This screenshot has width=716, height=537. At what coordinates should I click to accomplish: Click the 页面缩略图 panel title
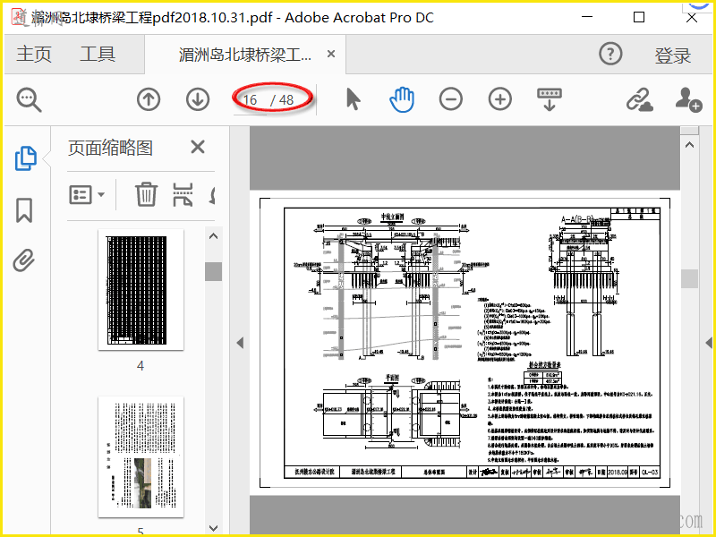pyautogui.click(x=110, y=148)
